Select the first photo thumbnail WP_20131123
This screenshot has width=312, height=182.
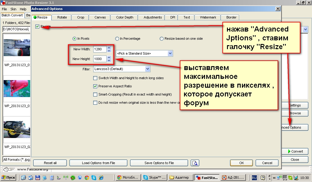[17, 48]
